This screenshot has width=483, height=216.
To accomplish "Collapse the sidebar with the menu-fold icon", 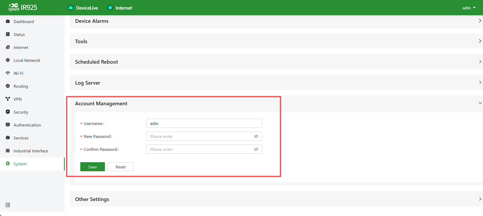I will [x=8, y=205].
